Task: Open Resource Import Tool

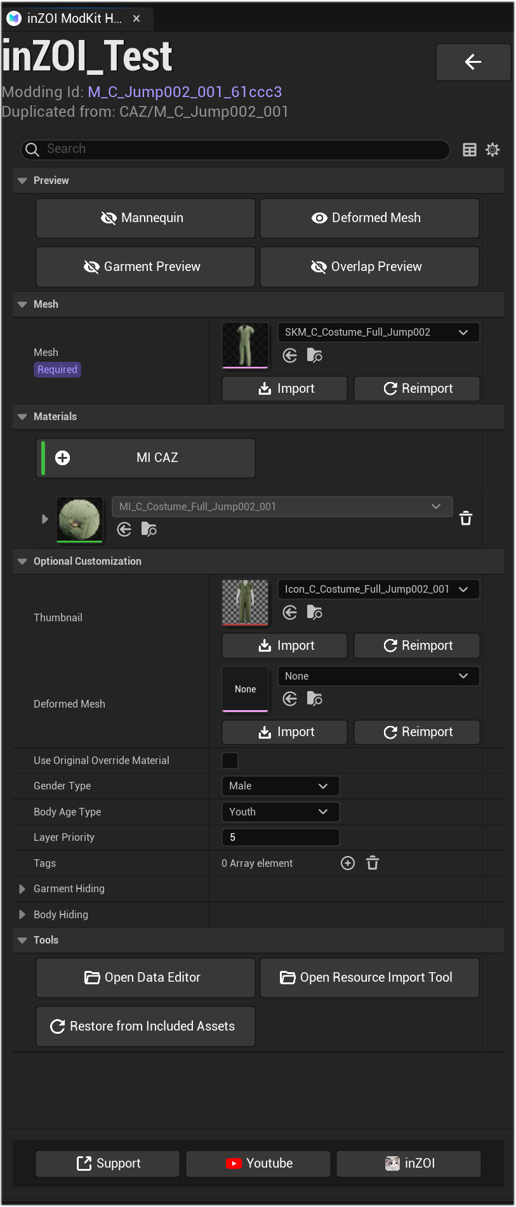Action: (369, 977)
